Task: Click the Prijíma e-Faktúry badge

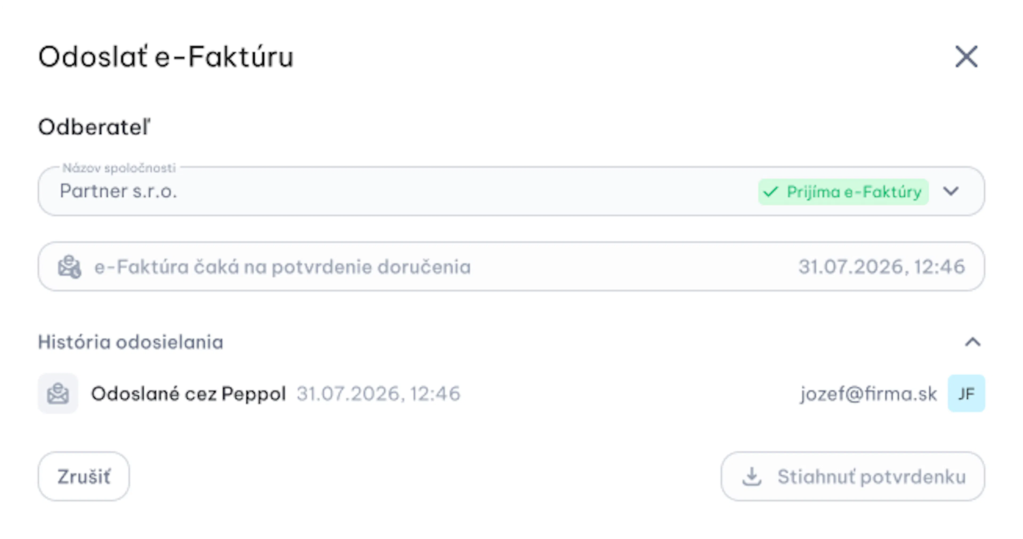Action: [843, 192]
